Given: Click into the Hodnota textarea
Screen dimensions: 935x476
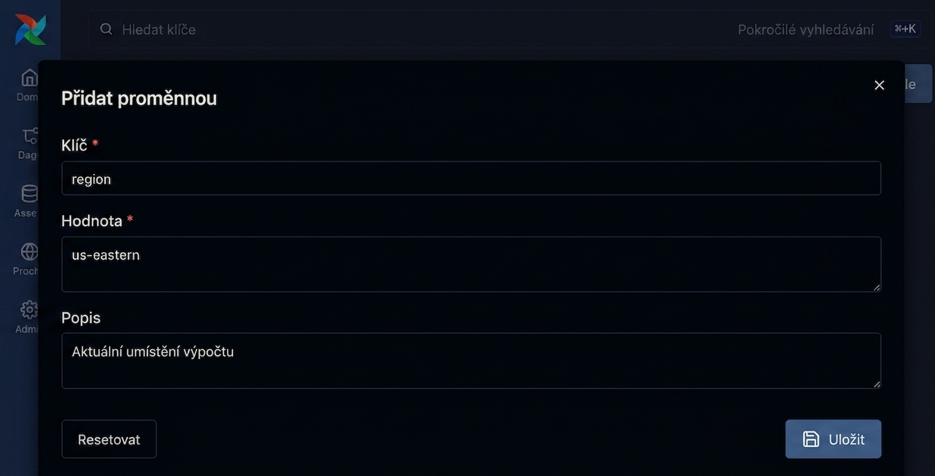Looking at the screenshot, I should [x=471, y=264].
